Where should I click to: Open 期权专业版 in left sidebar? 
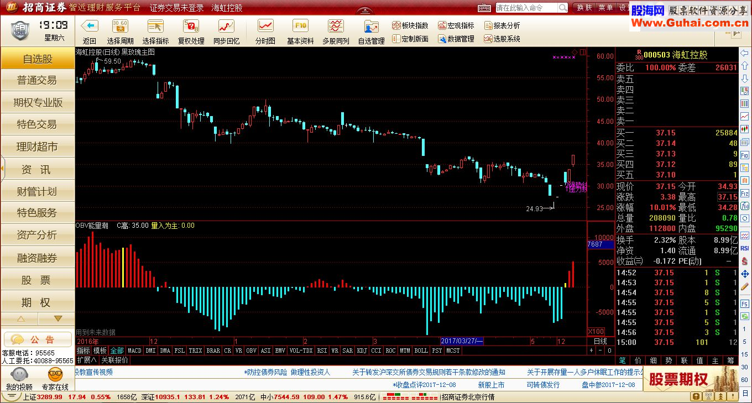[x=38, y=102]
